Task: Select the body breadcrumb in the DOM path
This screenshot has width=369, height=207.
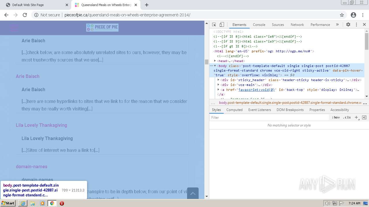Action: 290,103
